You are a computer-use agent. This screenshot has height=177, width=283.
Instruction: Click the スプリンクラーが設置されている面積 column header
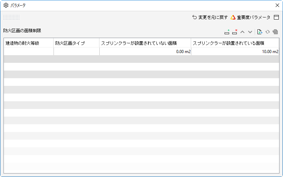click(x=235, y=43)
